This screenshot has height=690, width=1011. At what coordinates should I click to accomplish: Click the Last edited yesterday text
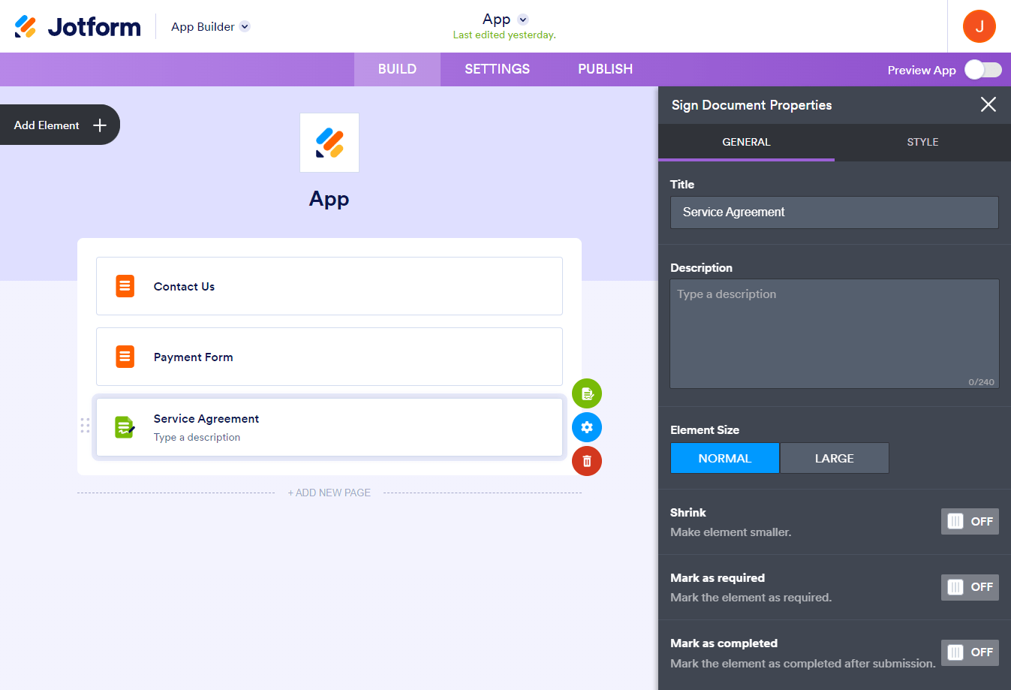pos(504,35)
